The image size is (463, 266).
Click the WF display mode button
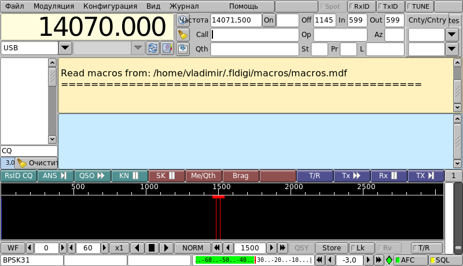click(x=13, y=248)
